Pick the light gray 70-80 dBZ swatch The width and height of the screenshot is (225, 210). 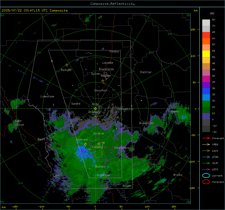[x=206, y=23]
